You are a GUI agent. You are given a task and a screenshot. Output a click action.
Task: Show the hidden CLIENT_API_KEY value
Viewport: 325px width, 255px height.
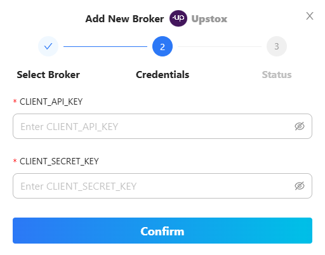click(x=300, y=126)
